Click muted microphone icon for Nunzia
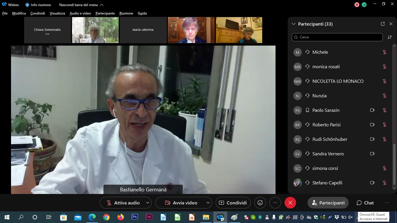The image size is (397, 223). pos(385,96)
